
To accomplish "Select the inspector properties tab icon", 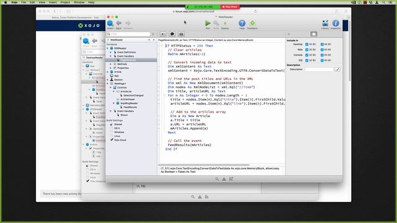I will click(314, 34).
